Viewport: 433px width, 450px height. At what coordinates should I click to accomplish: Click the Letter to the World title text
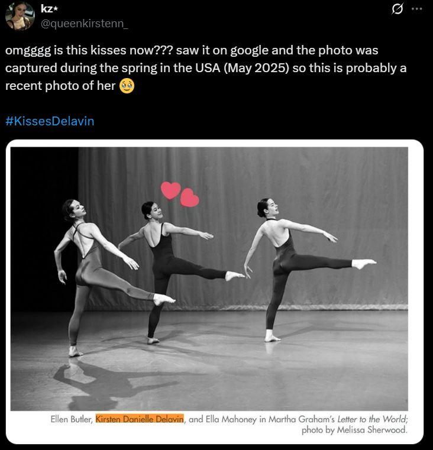pyautogui.click(x=373, y=419)
